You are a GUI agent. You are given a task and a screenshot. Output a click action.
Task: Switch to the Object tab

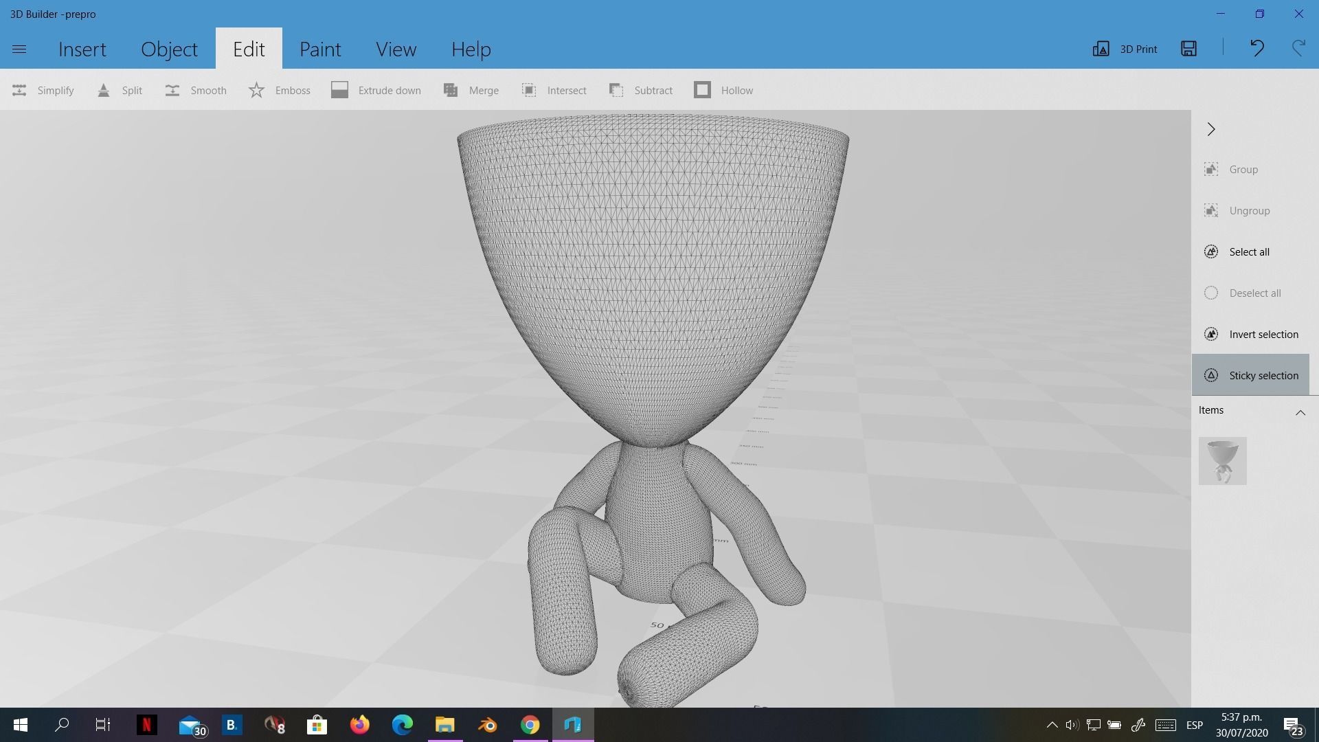point(169,49)
